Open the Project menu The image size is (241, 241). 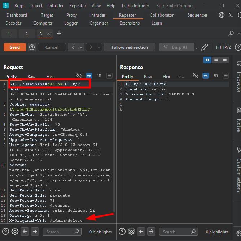(36, 6)
